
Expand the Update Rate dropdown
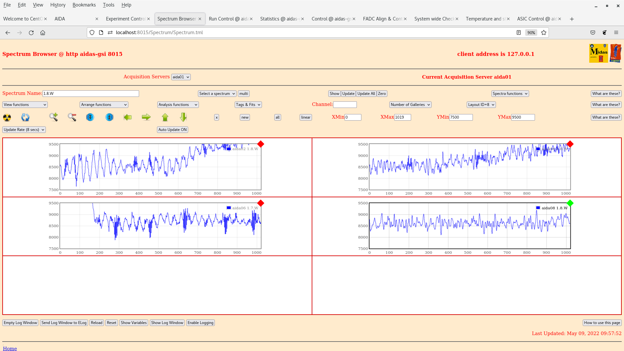pos(24,130)
